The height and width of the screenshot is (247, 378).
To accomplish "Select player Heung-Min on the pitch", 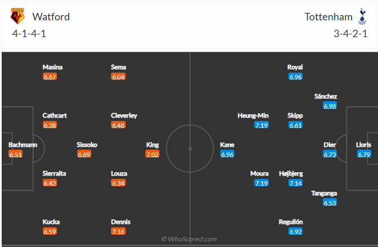I will [x=253, y=116].
